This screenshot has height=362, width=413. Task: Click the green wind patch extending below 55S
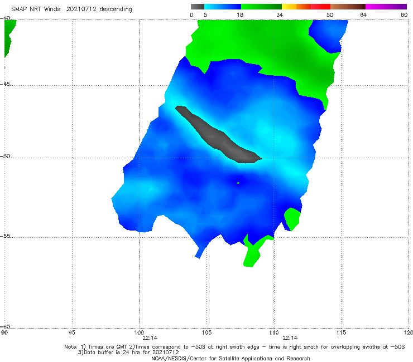coord(253,255)
